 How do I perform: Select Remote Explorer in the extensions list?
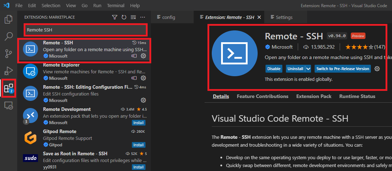pyautogui.click(x=84, y=72)
